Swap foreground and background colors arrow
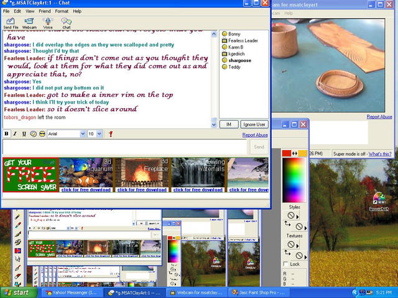The image size is (398, 298). click(294, 153)
